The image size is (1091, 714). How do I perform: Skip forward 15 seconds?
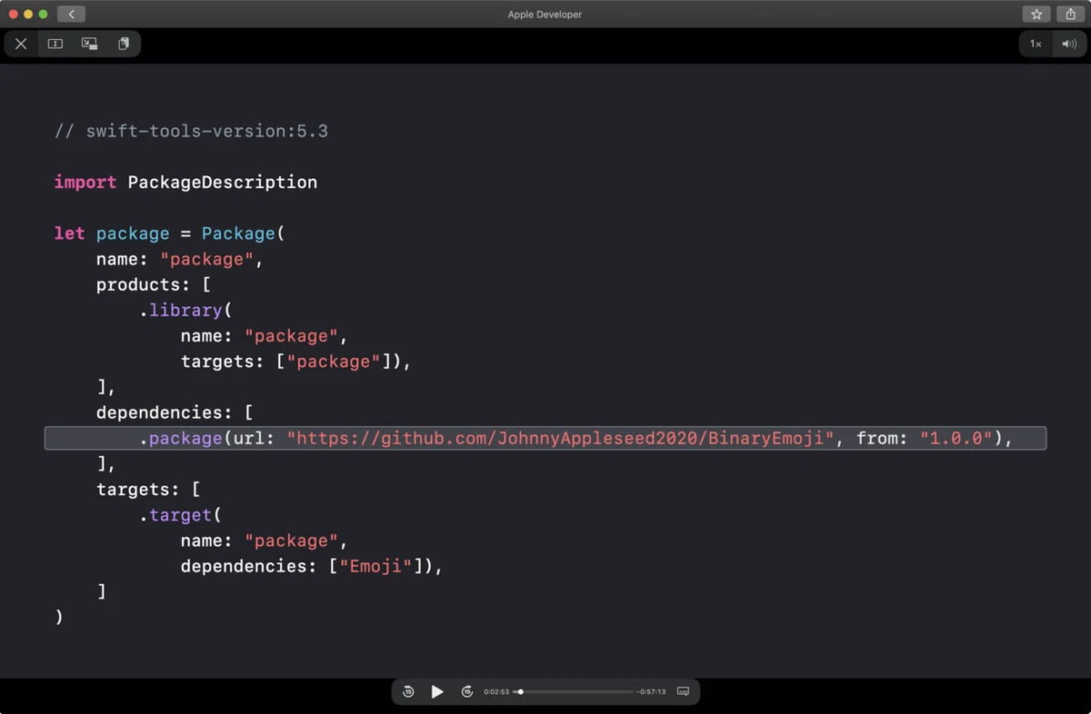pos(467,691)
